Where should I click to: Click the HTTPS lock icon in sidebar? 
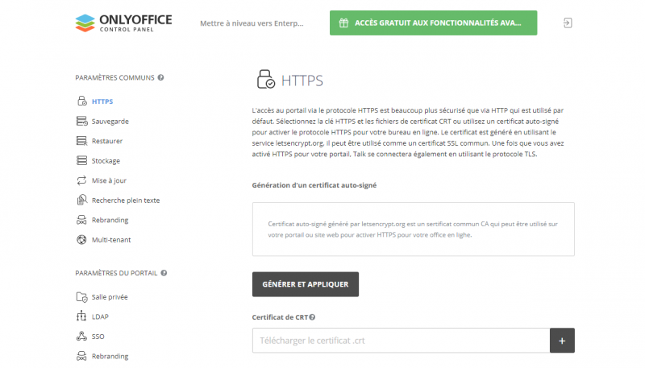coord(81,101)
